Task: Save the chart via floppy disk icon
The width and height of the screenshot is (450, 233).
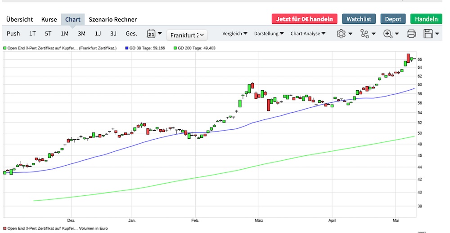Action: 428,34
